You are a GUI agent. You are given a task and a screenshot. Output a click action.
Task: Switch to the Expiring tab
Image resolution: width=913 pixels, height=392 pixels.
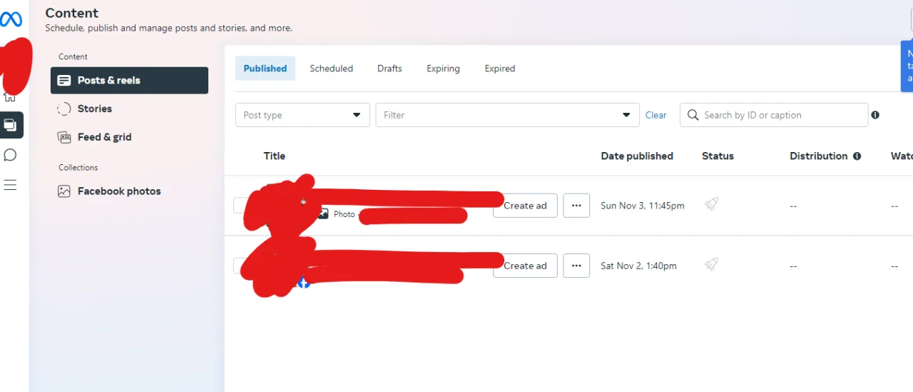[443, 69]
